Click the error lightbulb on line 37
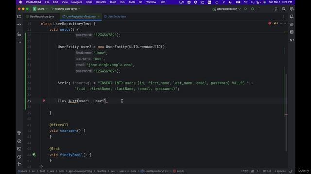The width and height of the screenshot is (311, 174). coord(44,101)
